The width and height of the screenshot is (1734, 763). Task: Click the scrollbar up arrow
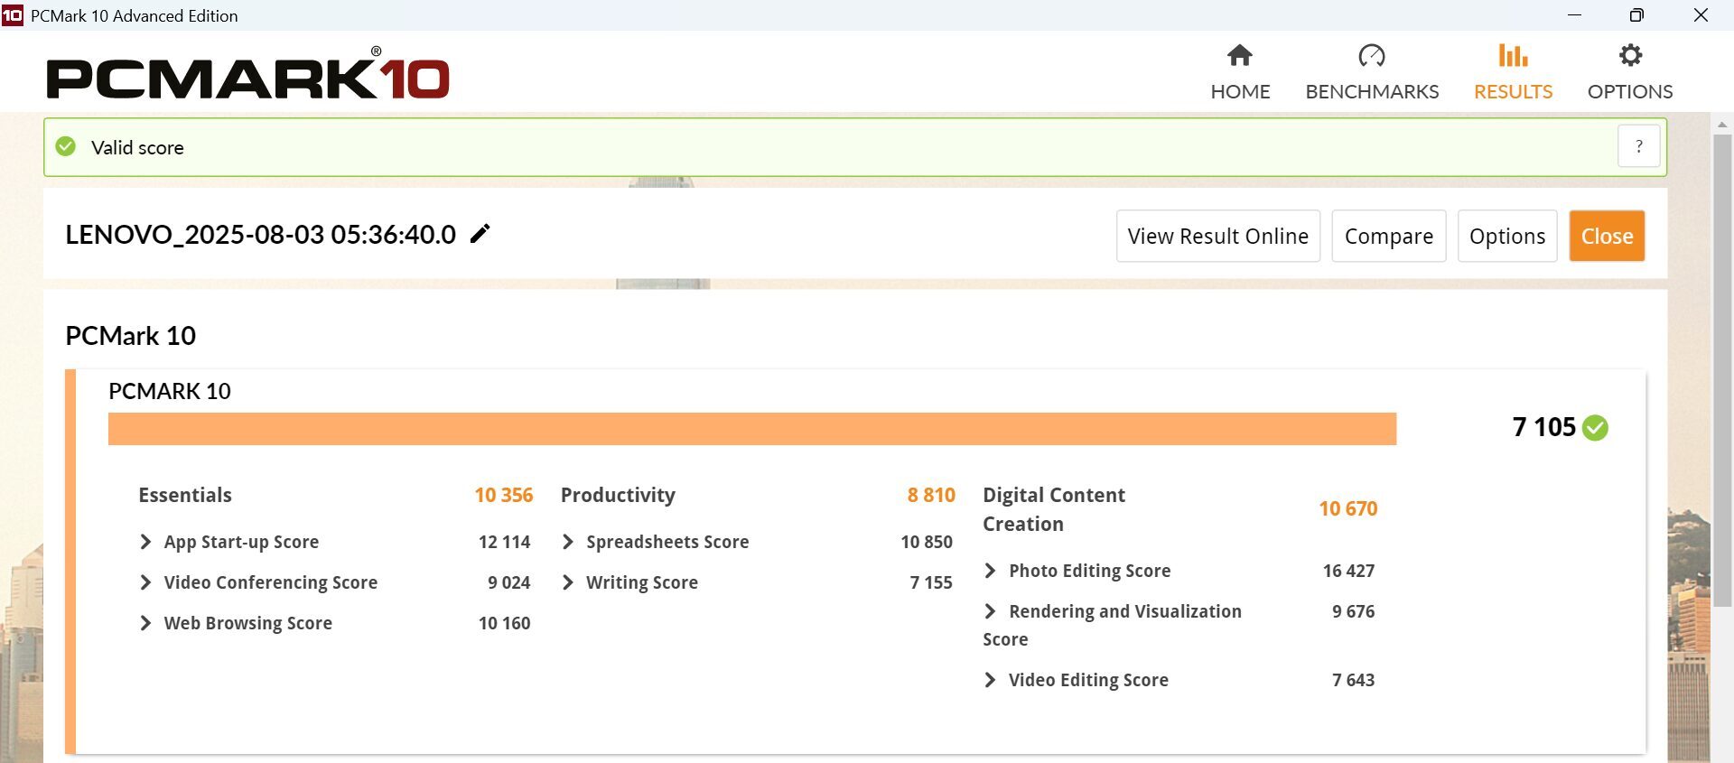point(1722,125)
